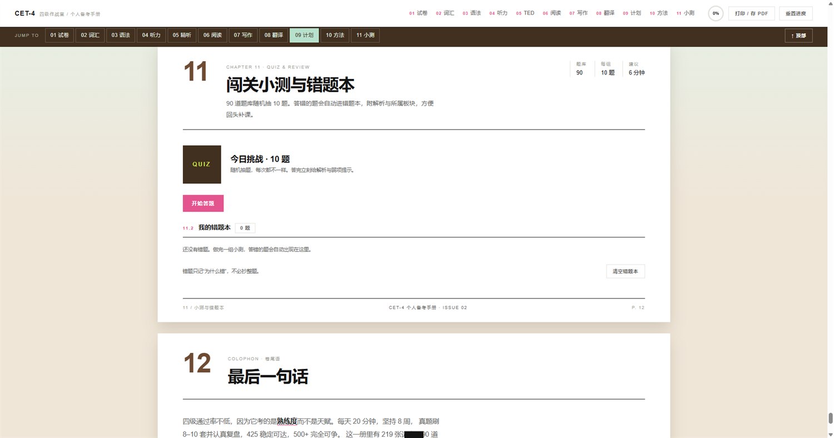Select 06 阅读 in the dark JUMP TO bar
The width and height of the screenshot is (834, 438).
point(212,35)
